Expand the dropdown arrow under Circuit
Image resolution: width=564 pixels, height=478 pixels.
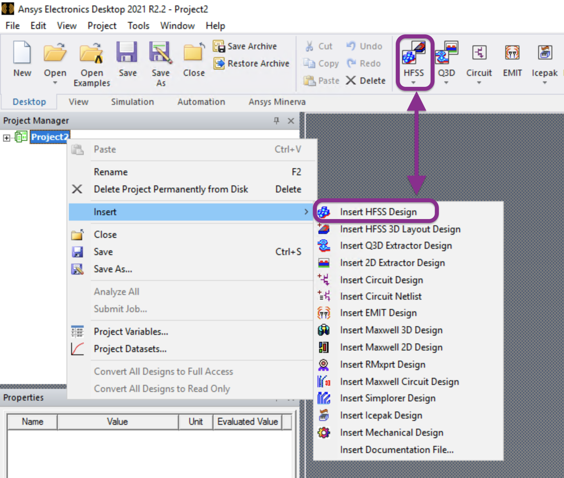479,83
